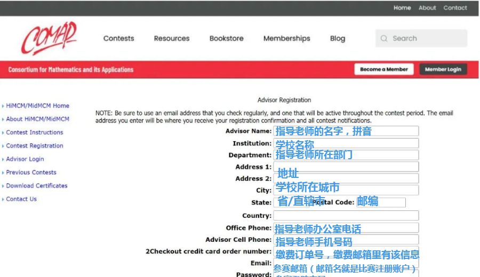Click the Office Phone field

(x=346, y=228)
